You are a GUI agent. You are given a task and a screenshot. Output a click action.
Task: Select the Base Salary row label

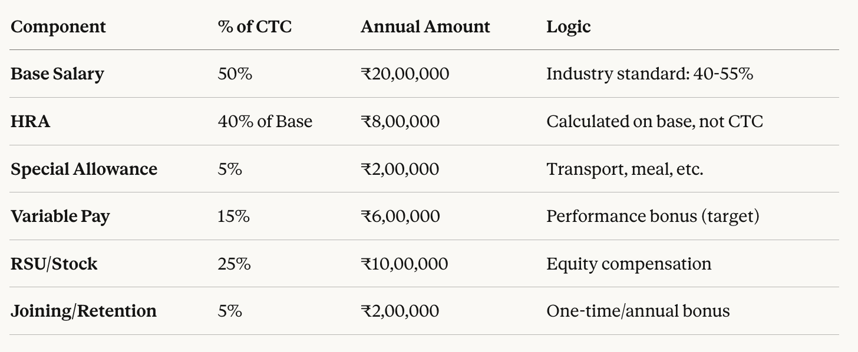pos(57,74)
